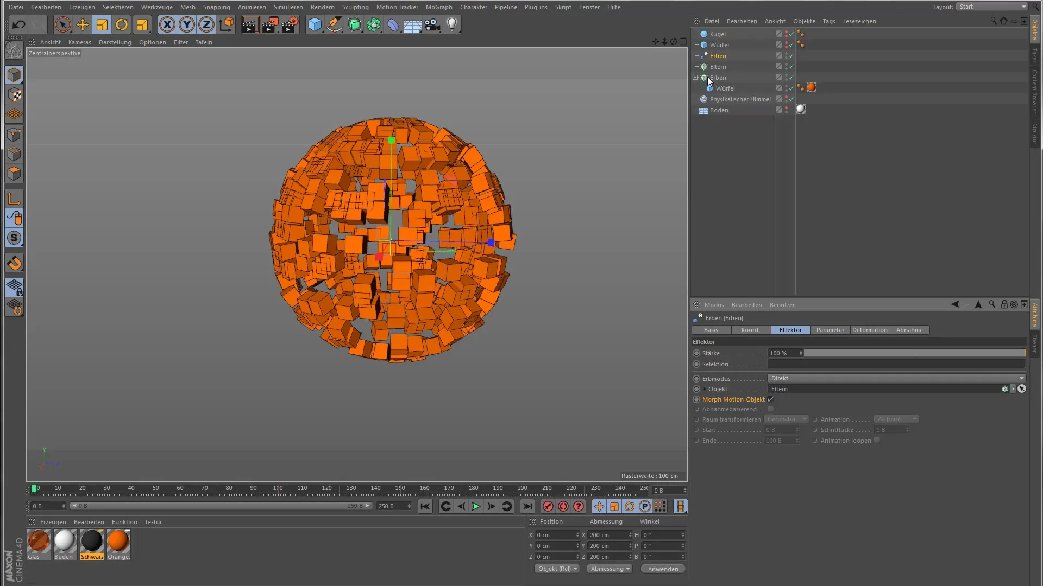Toggle autokeying button
This screenshot has width=1043, height=586.
pyautogui.click(x=563, y=506)
